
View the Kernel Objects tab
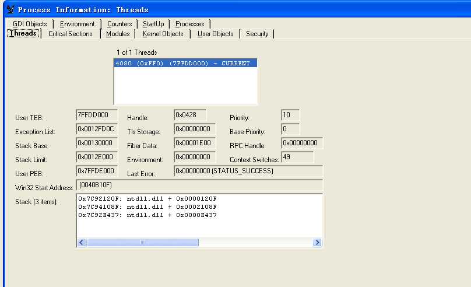(x=163, y=34)
